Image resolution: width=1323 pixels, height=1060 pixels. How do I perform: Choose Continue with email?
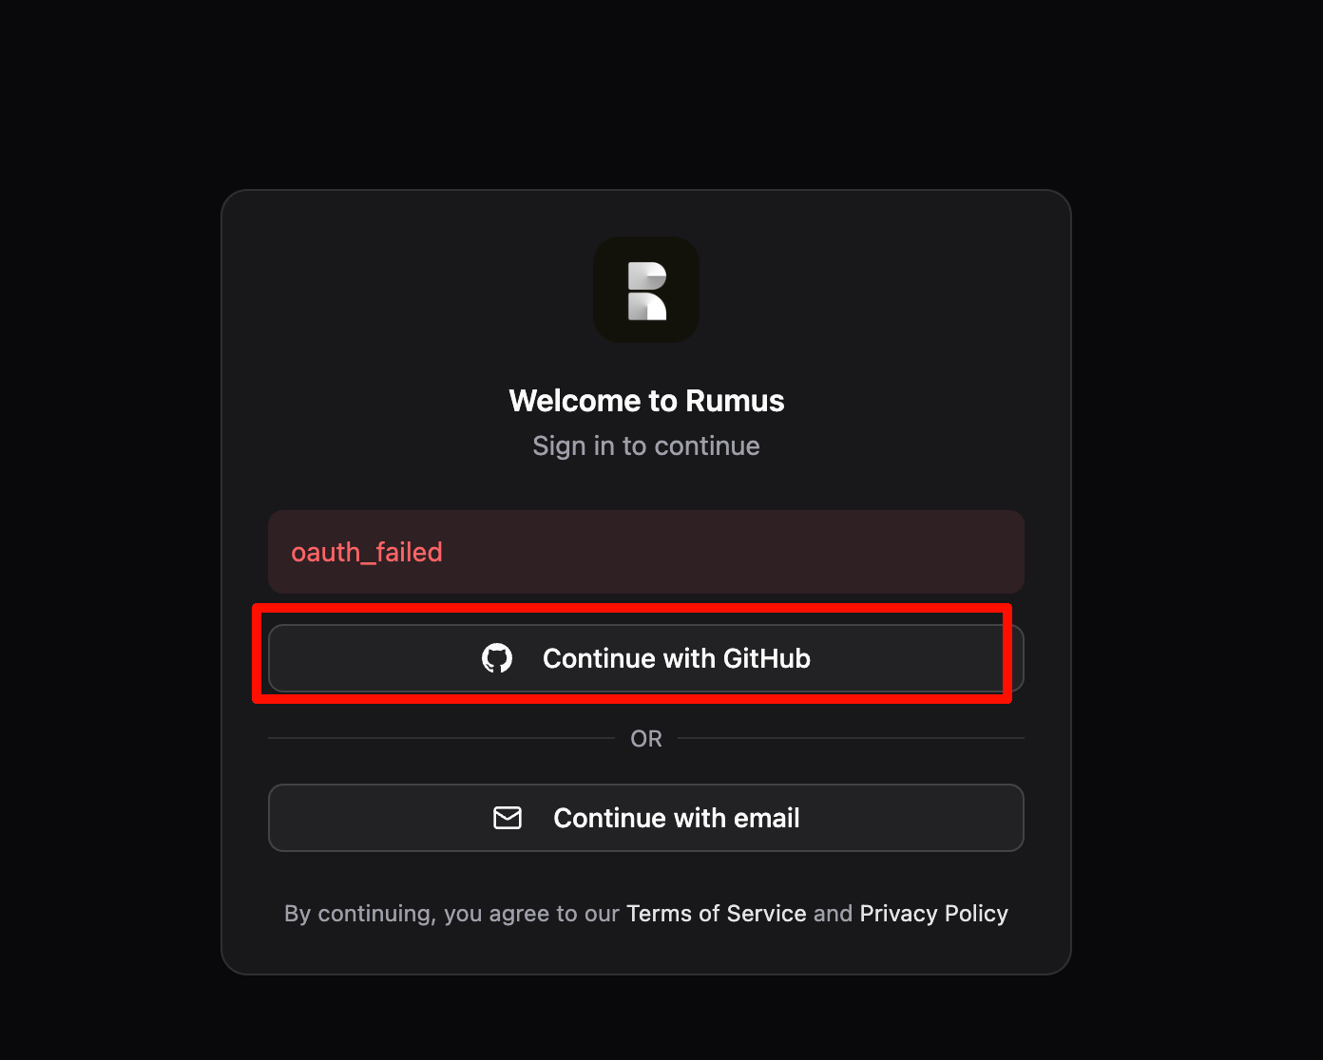pos(646,818)
